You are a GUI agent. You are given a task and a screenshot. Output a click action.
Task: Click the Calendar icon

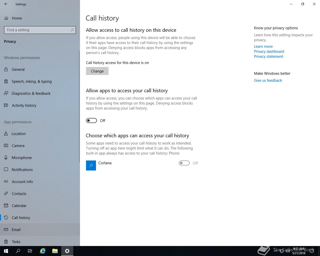[x=6, y=205]
